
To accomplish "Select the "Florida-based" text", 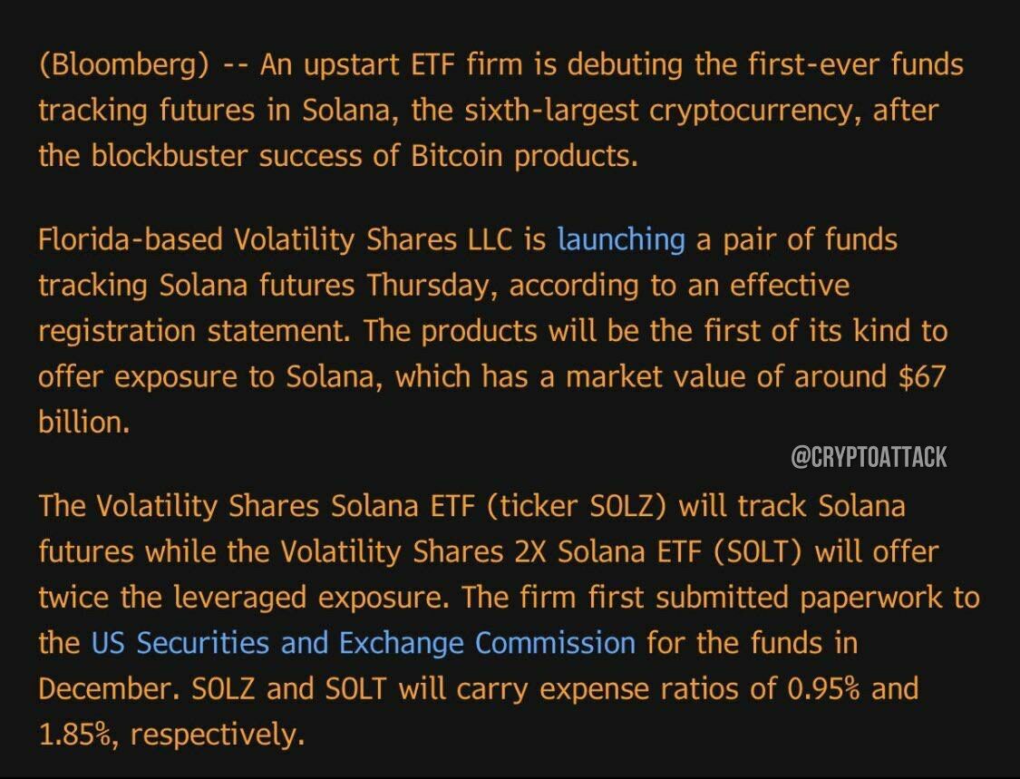I will click(130, 240).
